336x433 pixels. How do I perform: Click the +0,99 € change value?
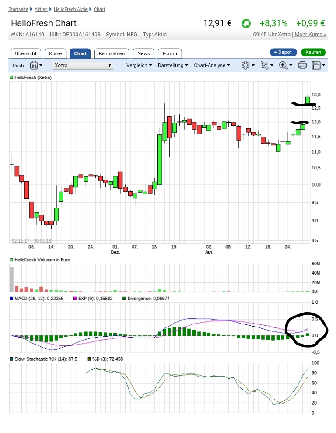coord(310,23)
